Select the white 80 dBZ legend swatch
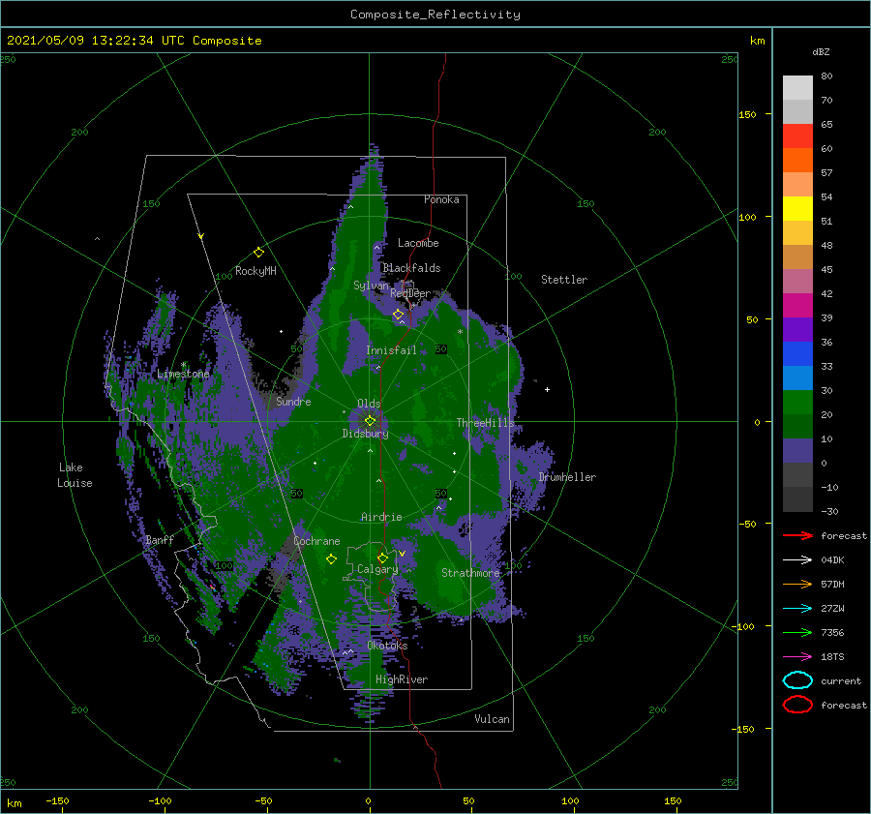The height and width of the screenshot is (814, 871). tap(797, 88)
